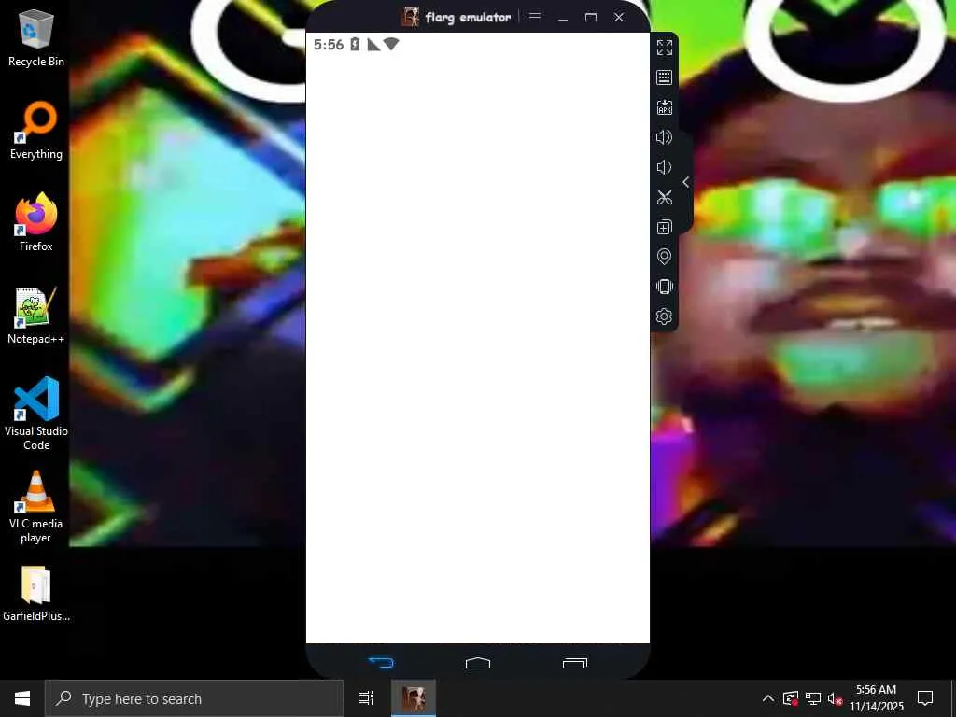The width and height of the screenshot is (956, 717).
Task: Click the network icon in system tray
Action: click(813, 698)
